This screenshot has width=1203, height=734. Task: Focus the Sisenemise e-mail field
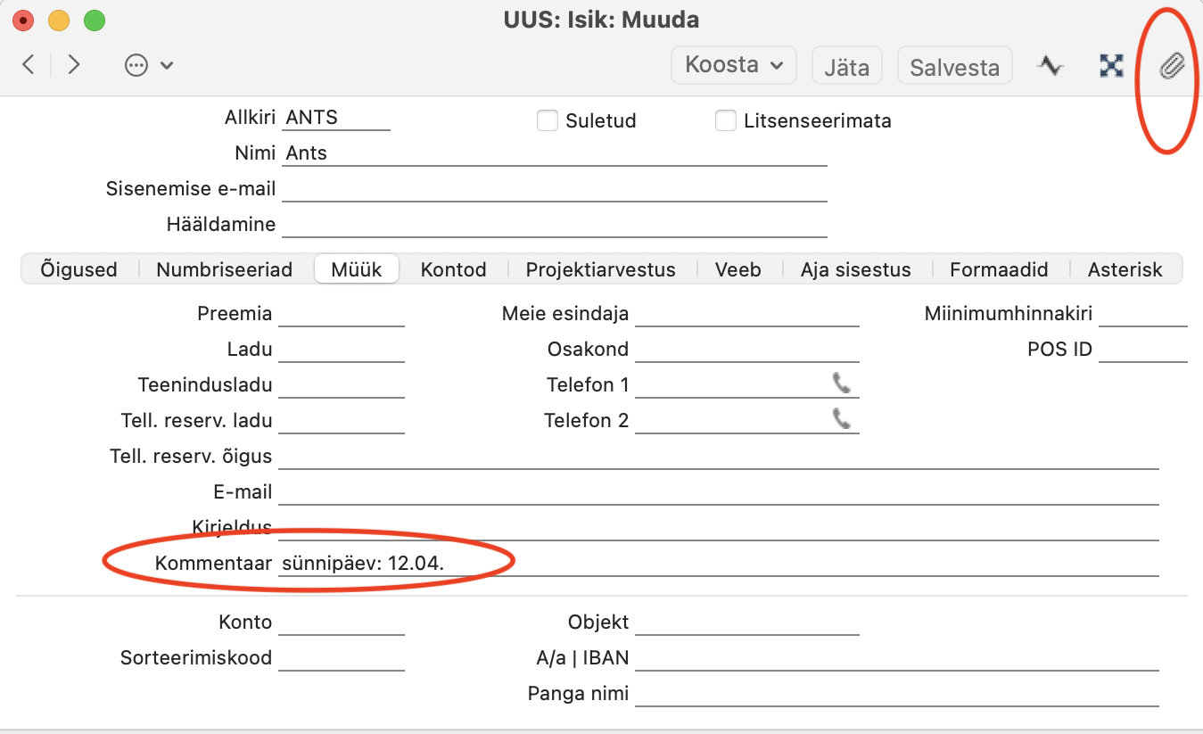pos(555,189)
